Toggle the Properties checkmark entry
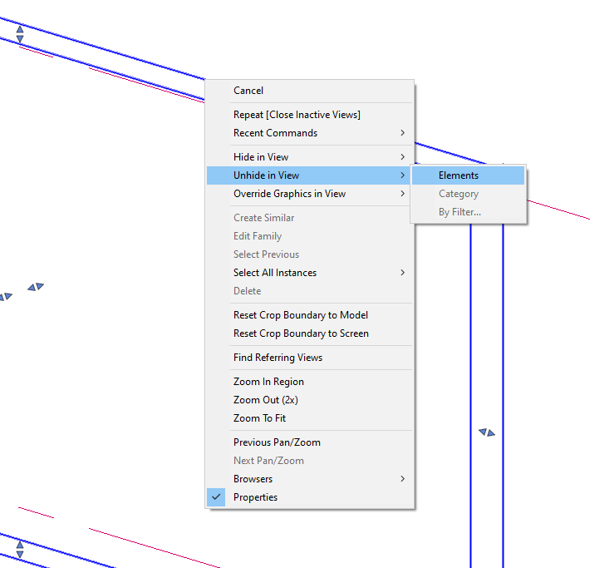Screen dimensions: 614x568 click(x=309, y=497)
